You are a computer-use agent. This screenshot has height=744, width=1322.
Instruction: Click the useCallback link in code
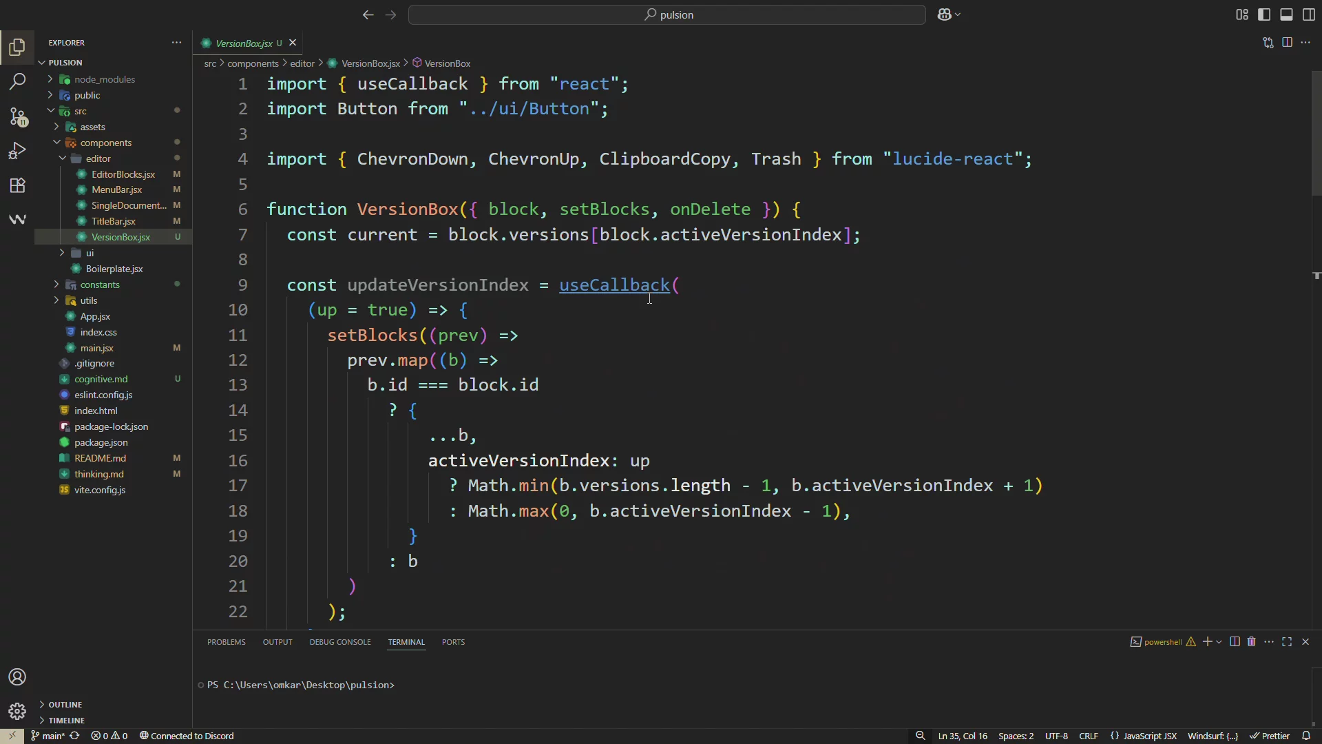coord(615,285)
